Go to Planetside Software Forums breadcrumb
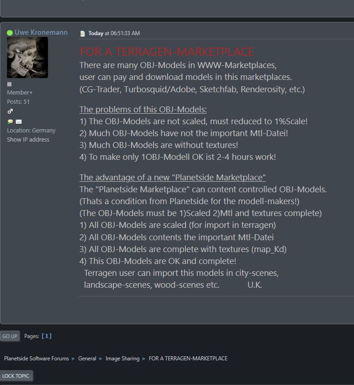Image resolution: width=354 pixels, height=385 pixels. click(x=37, y=359)
